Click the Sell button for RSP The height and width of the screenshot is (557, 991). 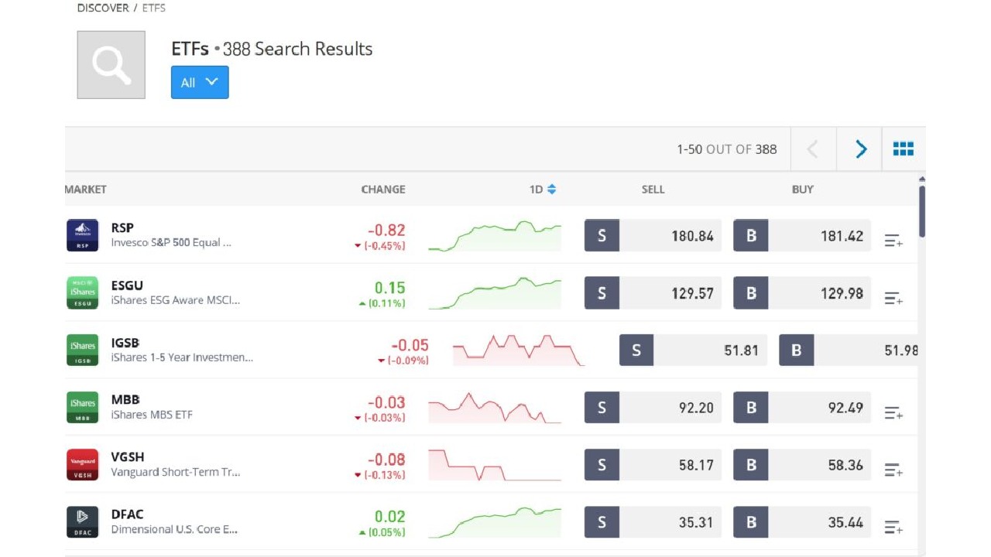tap(602, 235)
